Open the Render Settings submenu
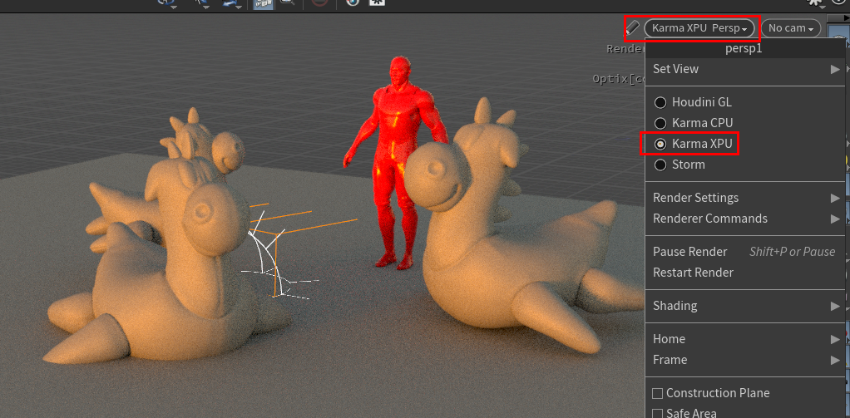This screenshot has height=418, width=850. coord(746,198)
